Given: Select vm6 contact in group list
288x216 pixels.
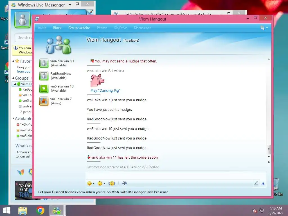Looking at the screenshot, I should pyautogui.click(x=25, y=106).
